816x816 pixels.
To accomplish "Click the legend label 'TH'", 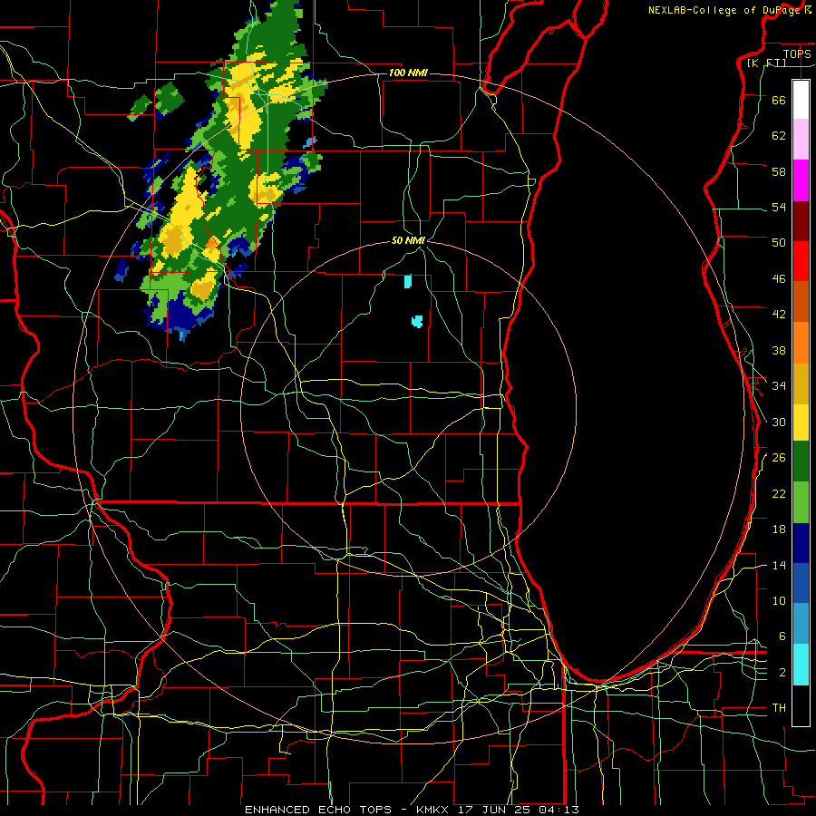I will (779, 707).
